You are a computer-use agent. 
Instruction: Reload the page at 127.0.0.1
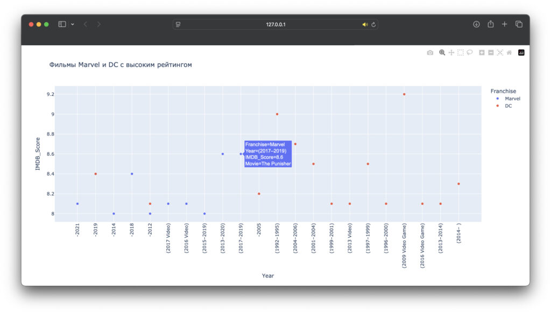[373, 24]
